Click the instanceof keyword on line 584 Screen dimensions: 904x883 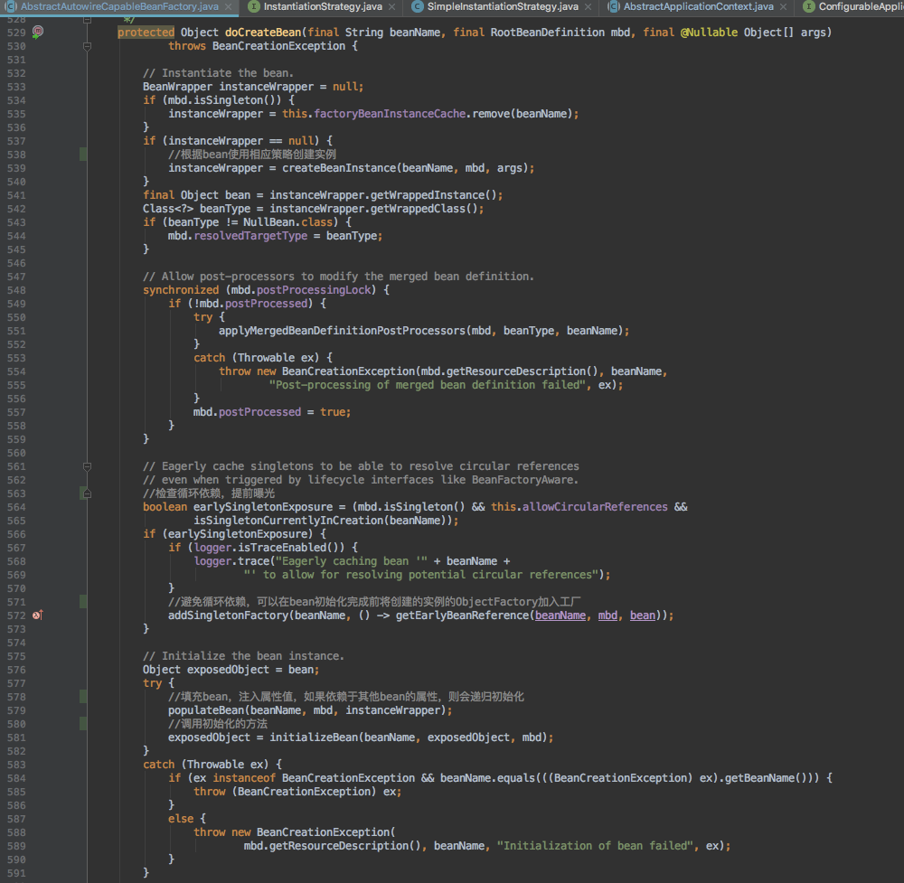tap(244, 778)
